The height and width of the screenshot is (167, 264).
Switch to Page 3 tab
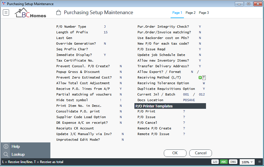click(204, 13)
